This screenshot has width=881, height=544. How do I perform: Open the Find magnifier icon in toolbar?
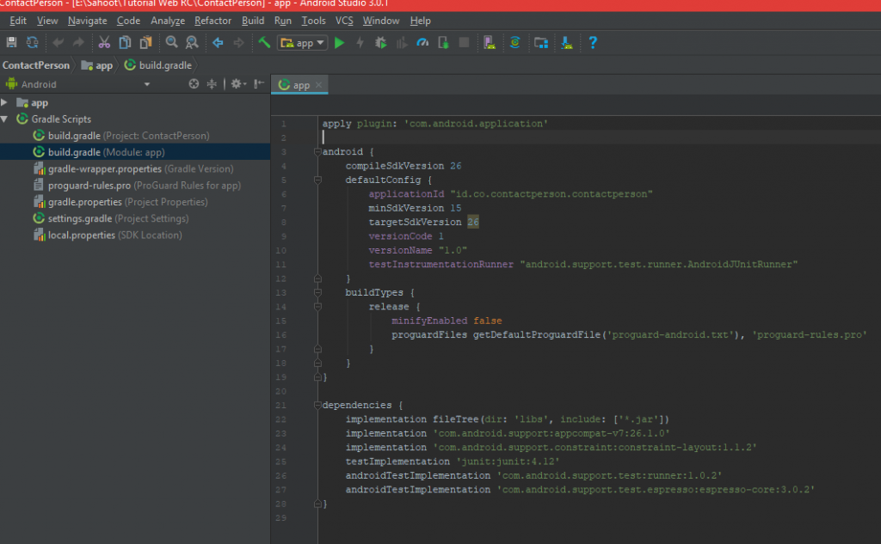click(x=171, y=42)
